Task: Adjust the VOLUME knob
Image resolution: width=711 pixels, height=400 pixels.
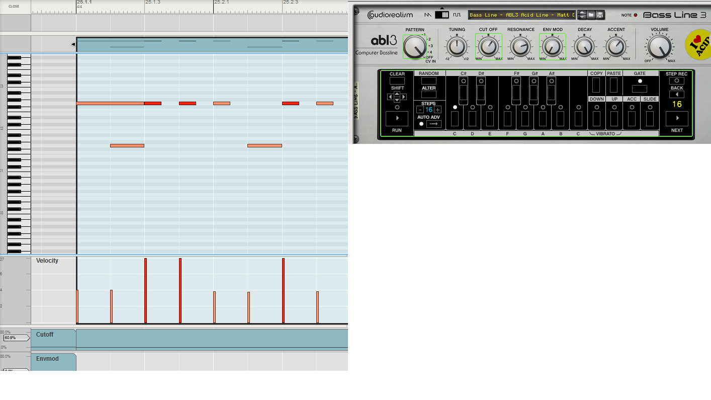Action: pos(659,47)
